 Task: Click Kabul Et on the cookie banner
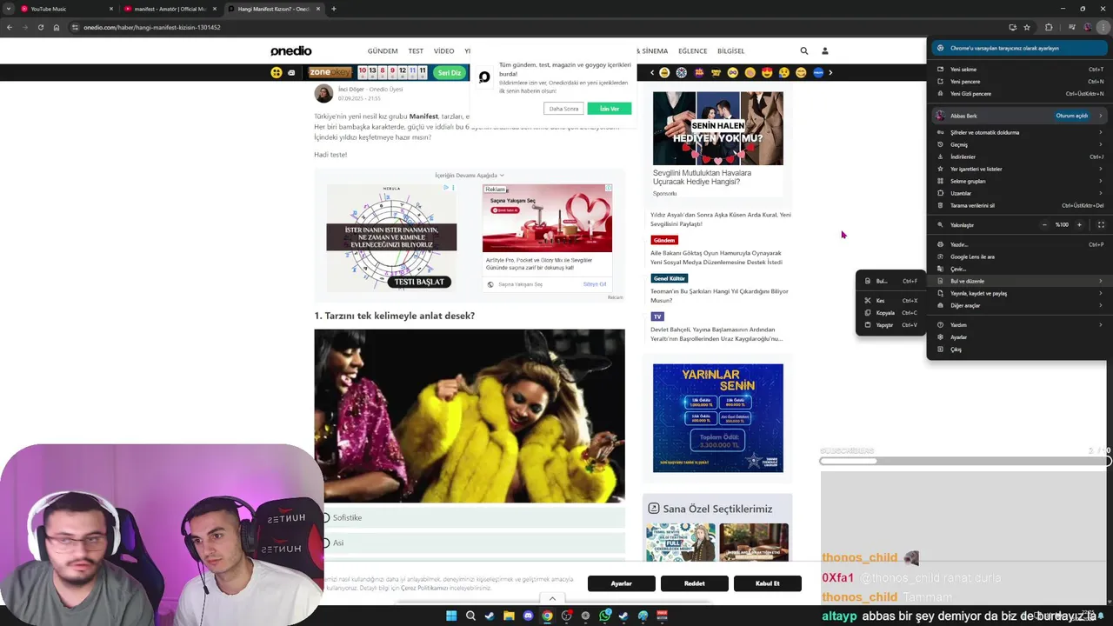click(768, 583)
